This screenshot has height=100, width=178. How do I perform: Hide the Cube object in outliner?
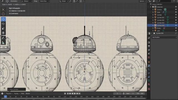click(176, 12)
